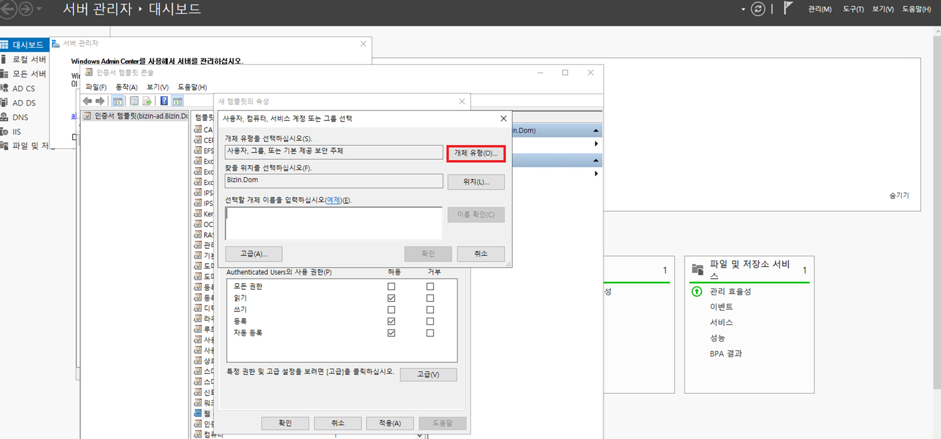This screenshot has width=941, height=439.
Task: Open the 도구(T) menu in Server Manager
Action: click(853, 9)
